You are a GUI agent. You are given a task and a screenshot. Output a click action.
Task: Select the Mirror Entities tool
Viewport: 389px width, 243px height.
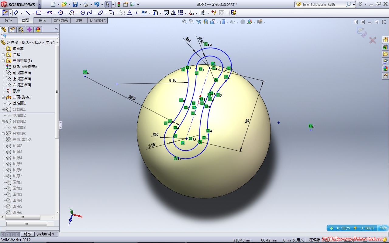coord(173,13)
